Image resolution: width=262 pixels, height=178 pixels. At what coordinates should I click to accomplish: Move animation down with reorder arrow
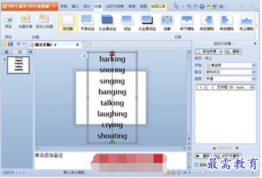coord(237,148)
